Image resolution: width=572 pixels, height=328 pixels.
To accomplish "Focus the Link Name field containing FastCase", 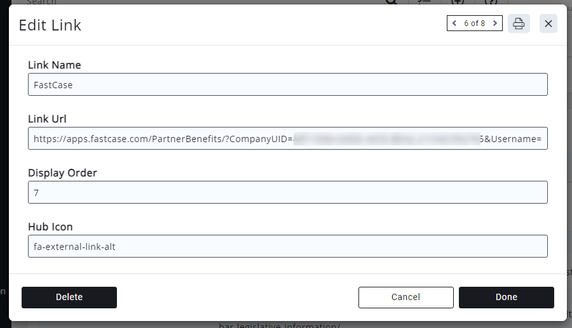I will point(287,84).
